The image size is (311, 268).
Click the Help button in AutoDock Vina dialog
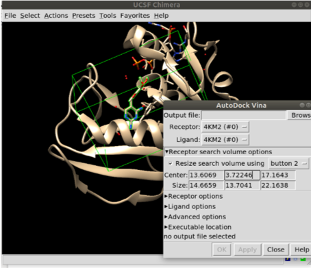click(x=301, y=249)
